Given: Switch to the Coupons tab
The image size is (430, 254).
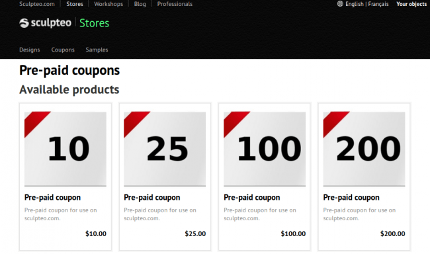Looking at the screenshot, I should [63, 50].
